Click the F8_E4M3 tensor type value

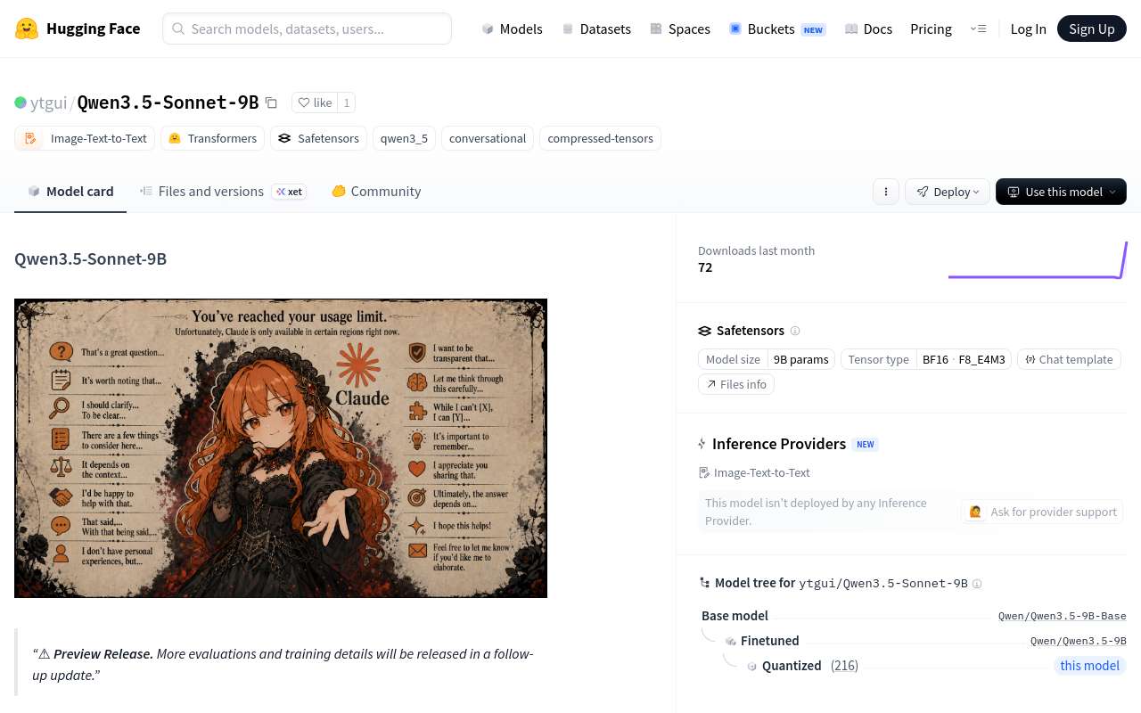coord(982,359)
